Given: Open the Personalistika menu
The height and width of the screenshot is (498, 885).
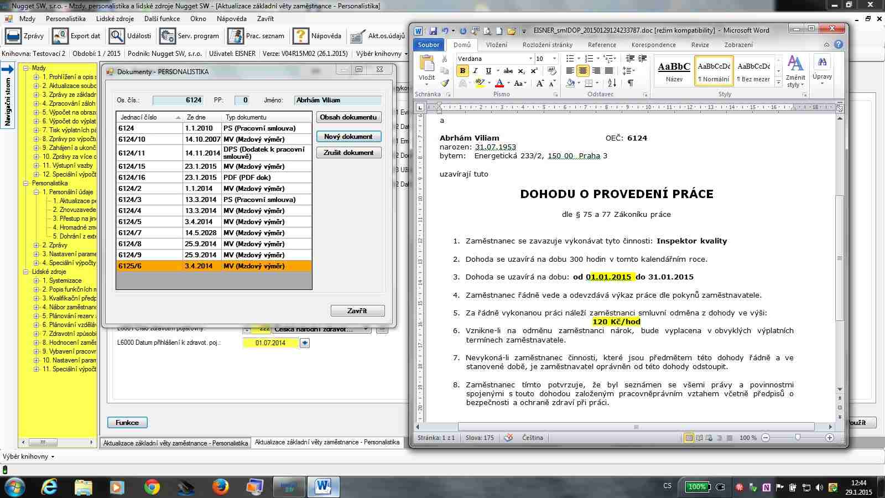Looking at the screenshot, I should click(x=66, y=19).
